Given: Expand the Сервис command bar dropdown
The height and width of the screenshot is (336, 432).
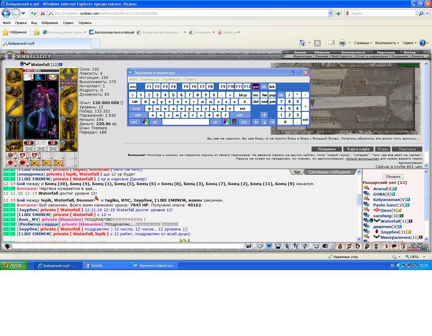Looking at the screenshot, I should point(409,43).
